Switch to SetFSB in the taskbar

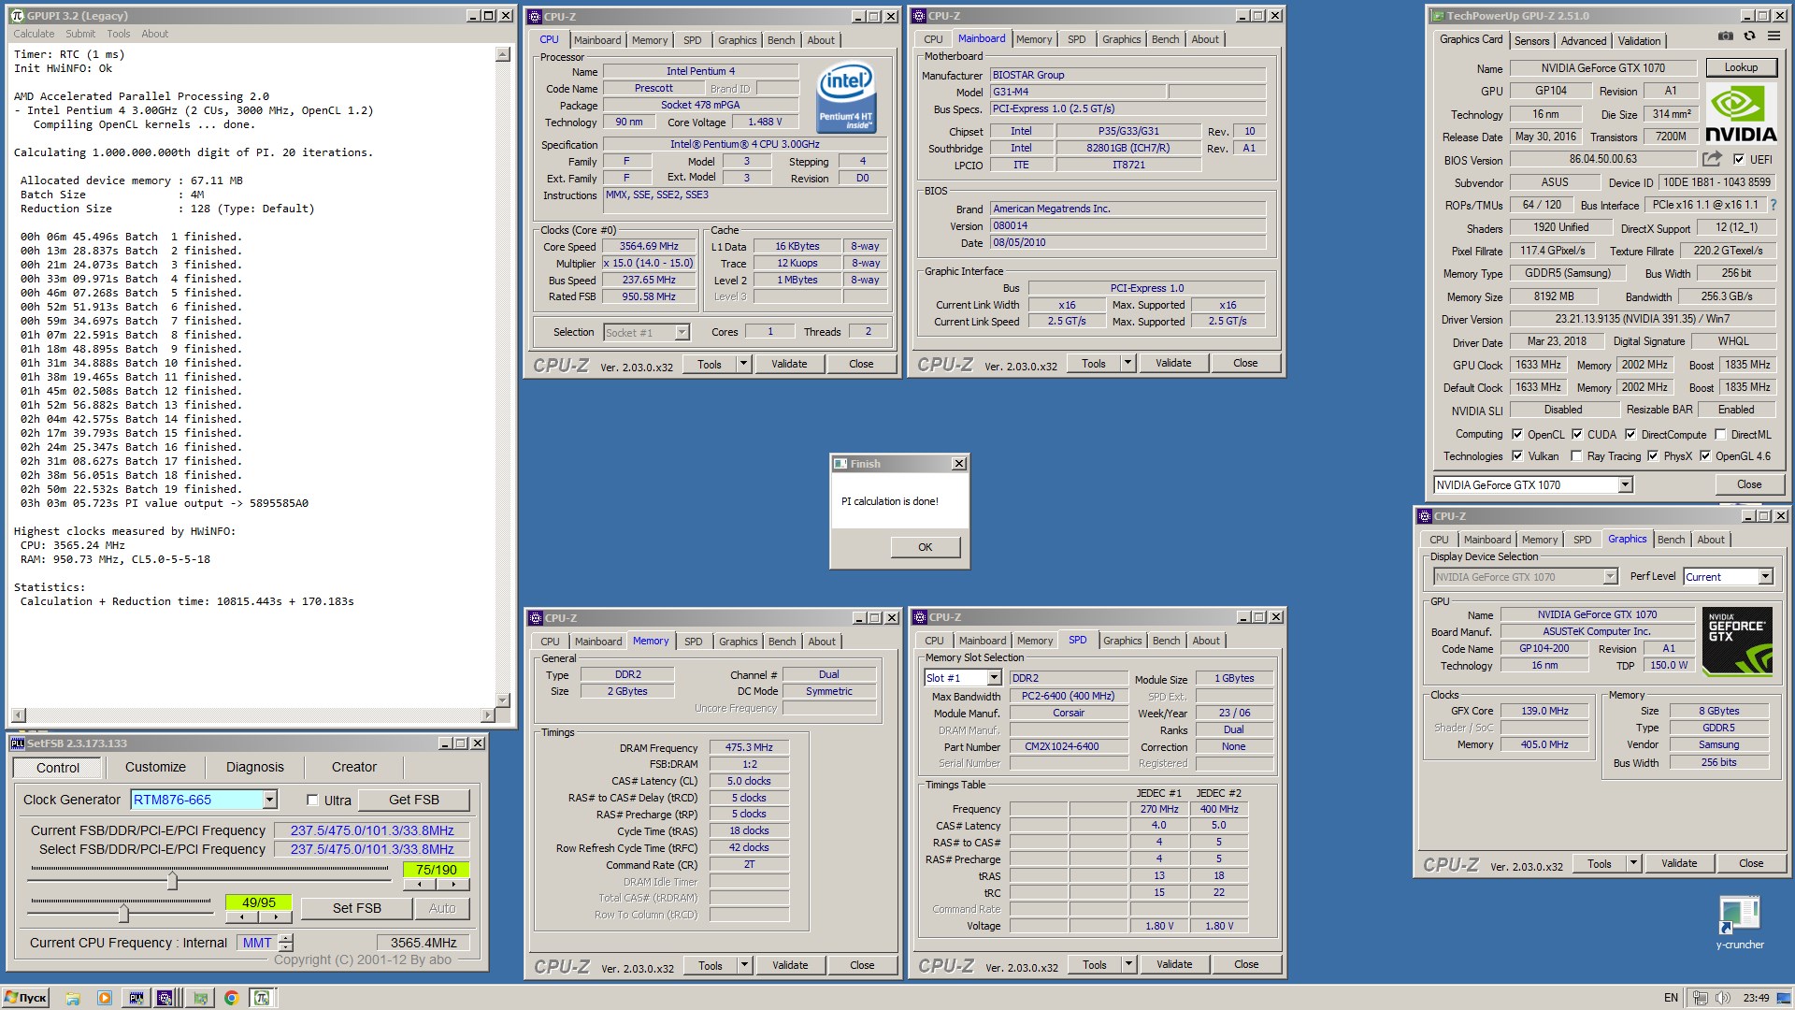pyautogui.click(x=136, y=998)
